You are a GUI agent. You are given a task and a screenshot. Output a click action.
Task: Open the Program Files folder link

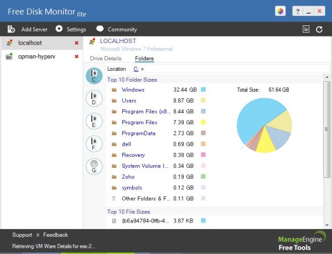pyautogui.click(x=139, y=123)
